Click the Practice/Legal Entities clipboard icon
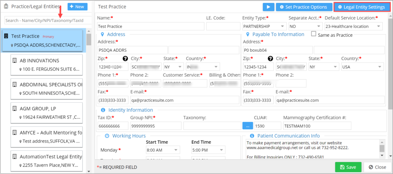Viewport: 393px width, 174px height. tap(6, 7)
